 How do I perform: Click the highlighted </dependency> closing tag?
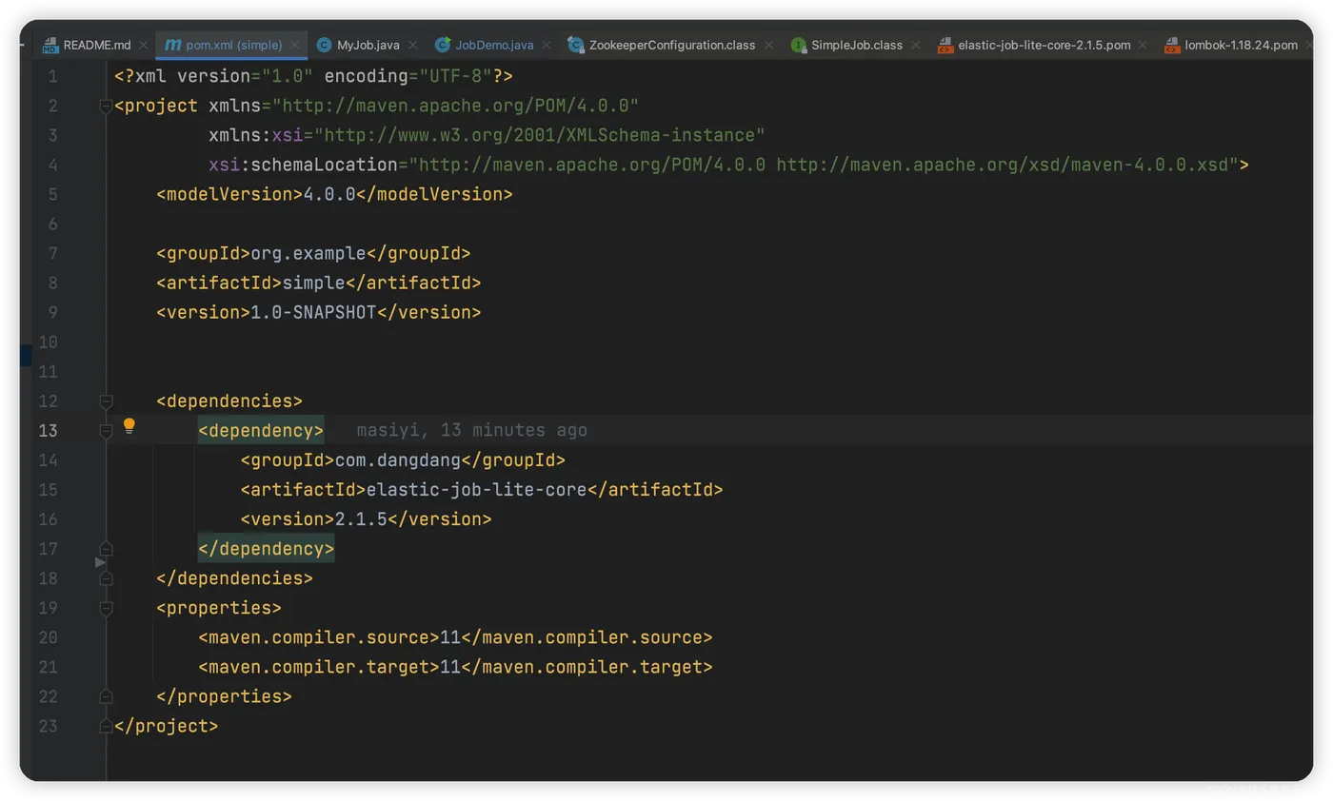point(266,549)
